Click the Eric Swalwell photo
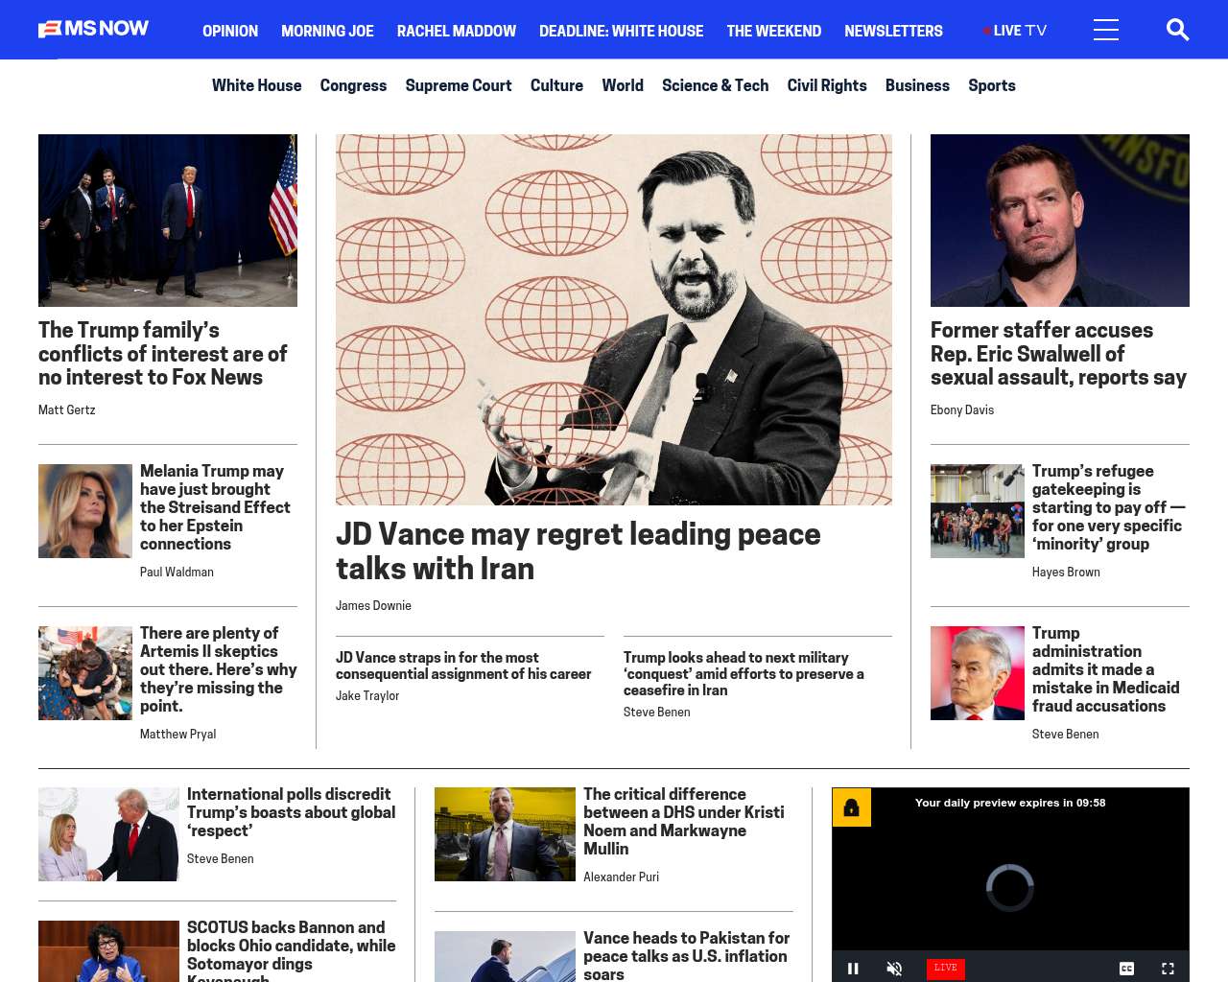The height and width of the screenshot is (982, 1228). (1060, 221)
